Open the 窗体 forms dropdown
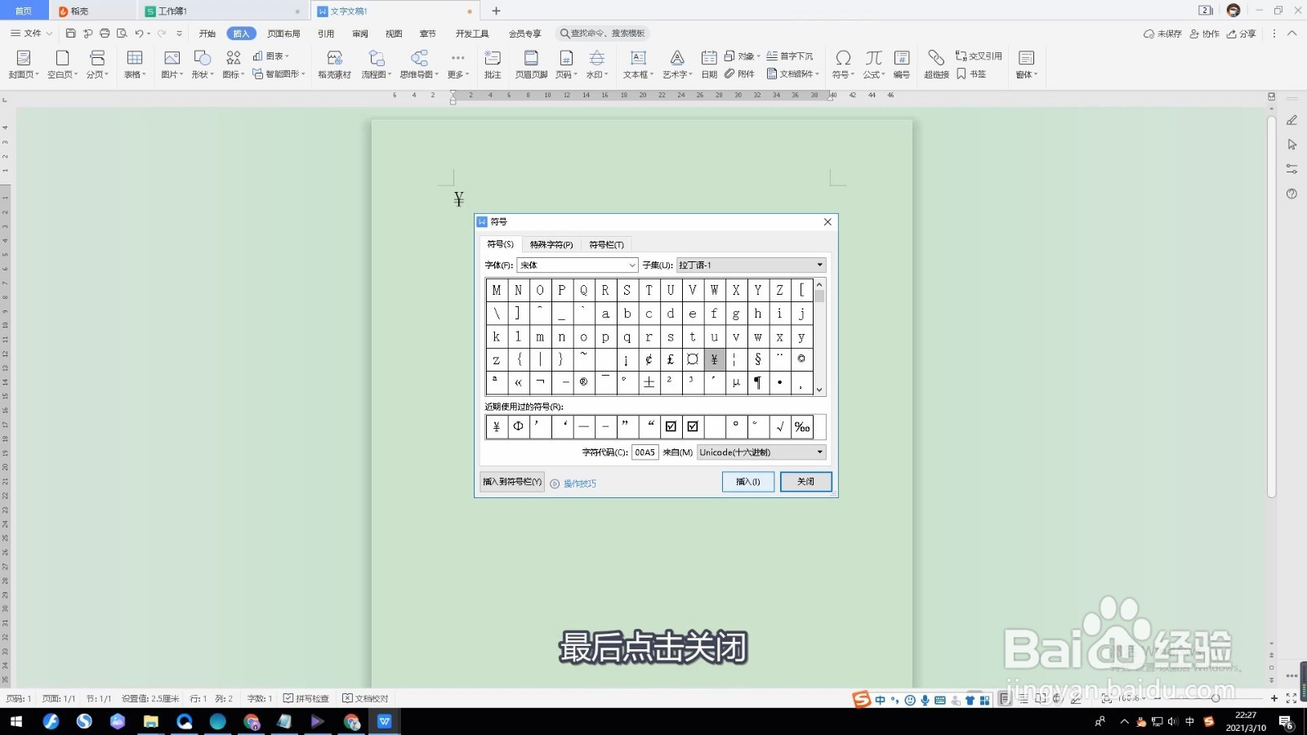 coord(1027,64)
